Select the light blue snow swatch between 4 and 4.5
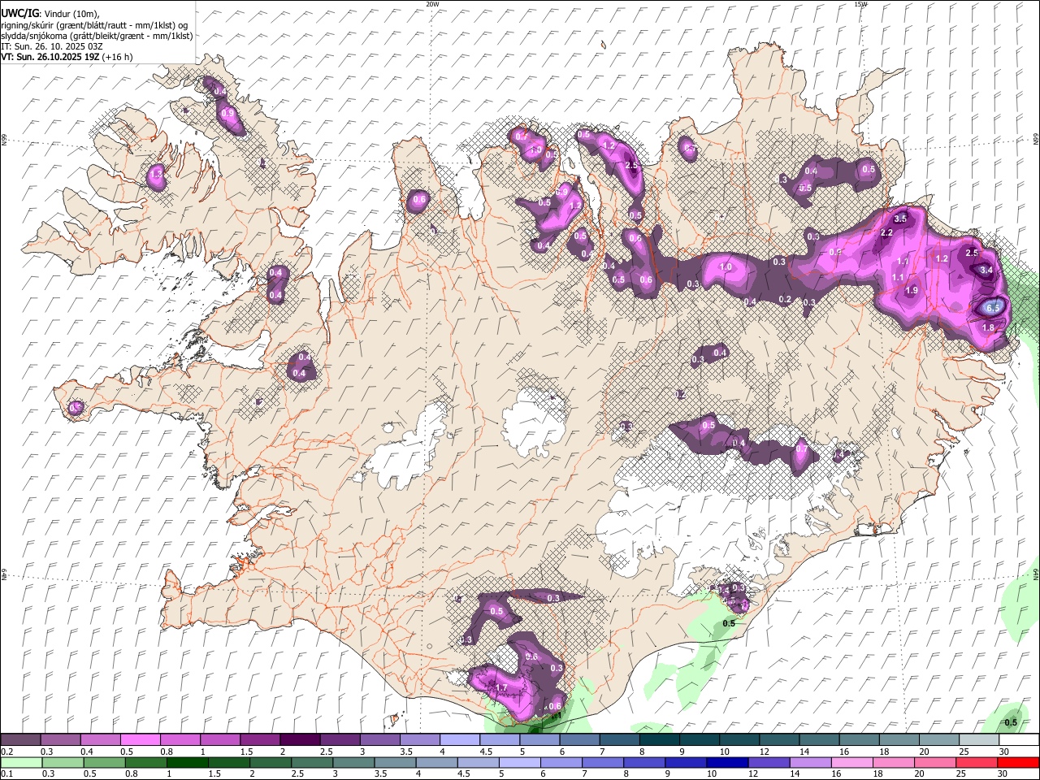Image resolution: width=1040 pixels, height=780 pixels. point(460,740)
